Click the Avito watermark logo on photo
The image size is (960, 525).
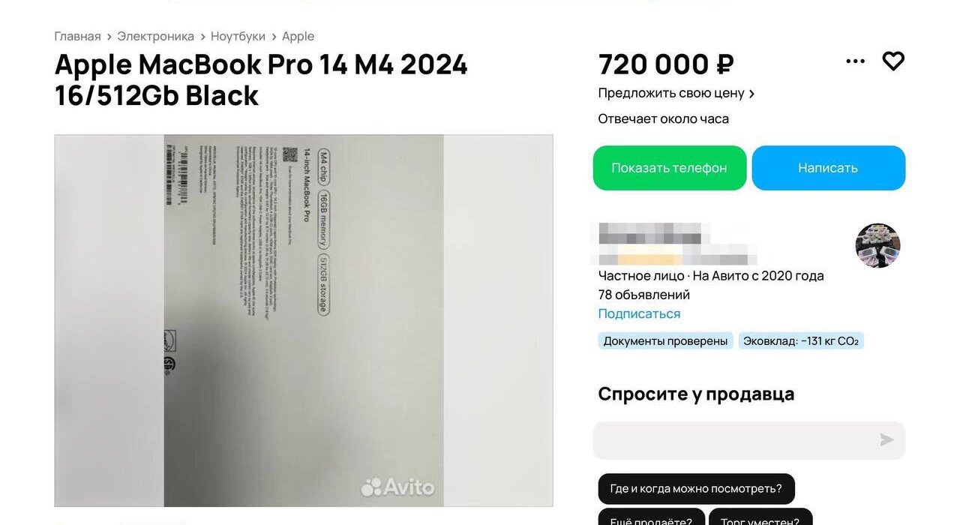pyautogui.click(x=397, y=487)
